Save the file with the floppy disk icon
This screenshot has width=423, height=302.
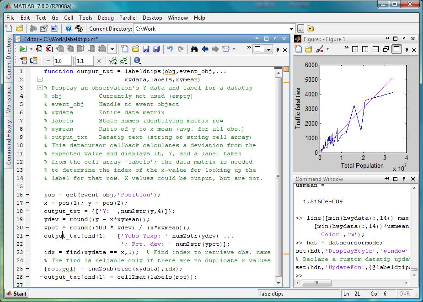(x=146, y=49)
